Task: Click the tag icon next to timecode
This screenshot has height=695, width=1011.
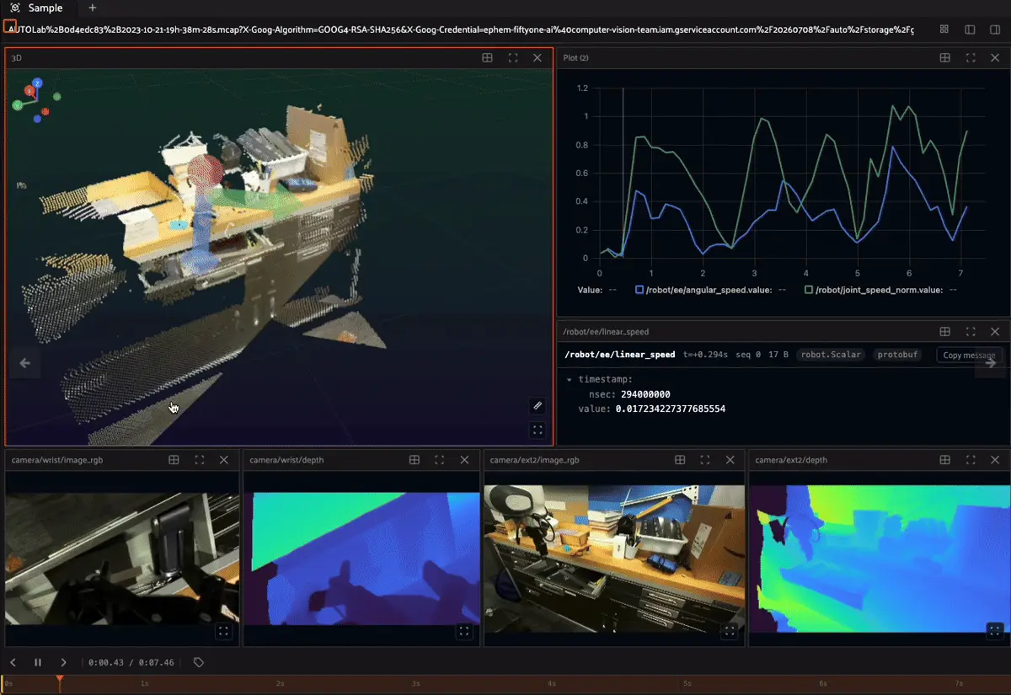Action: coord(199,662)
